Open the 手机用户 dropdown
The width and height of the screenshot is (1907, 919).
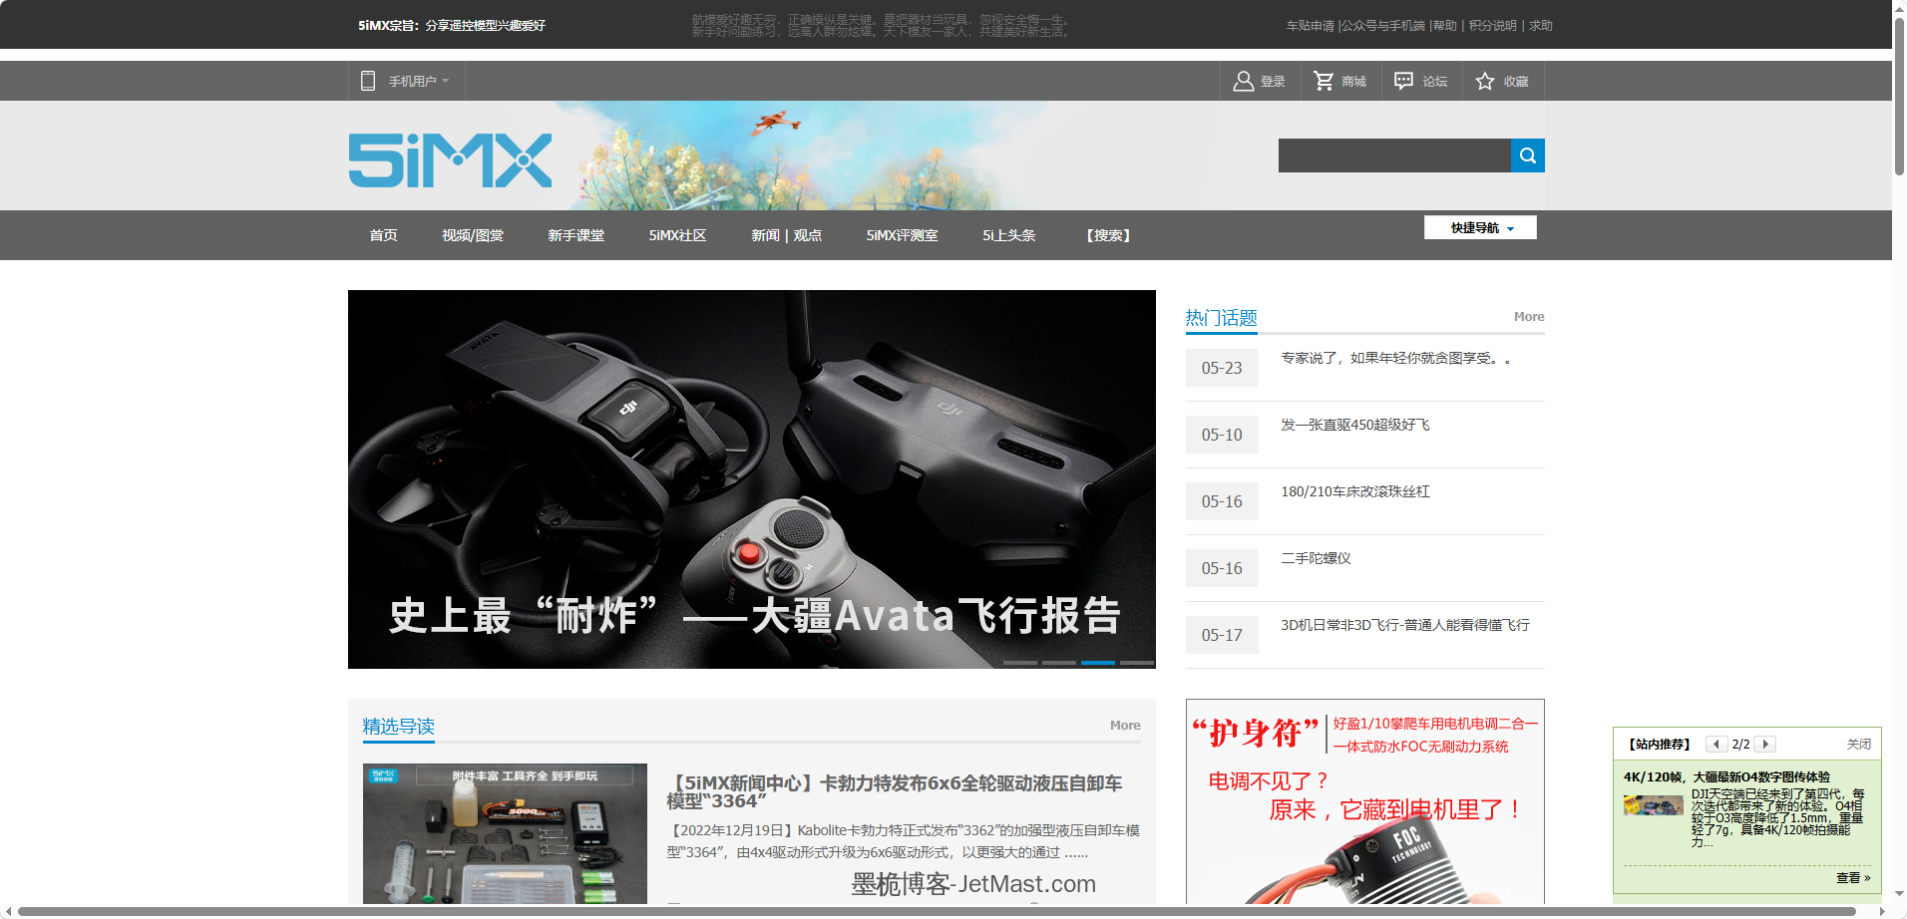(419, 81)
